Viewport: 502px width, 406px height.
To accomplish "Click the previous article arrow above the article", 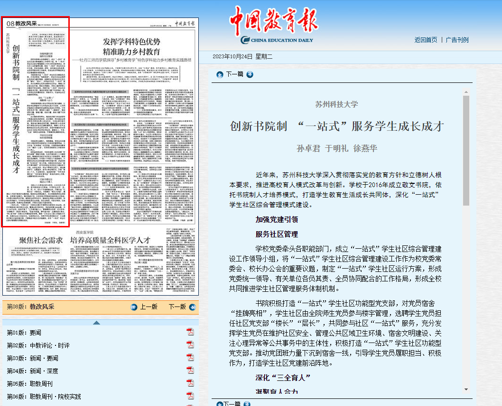I will 220,74.
